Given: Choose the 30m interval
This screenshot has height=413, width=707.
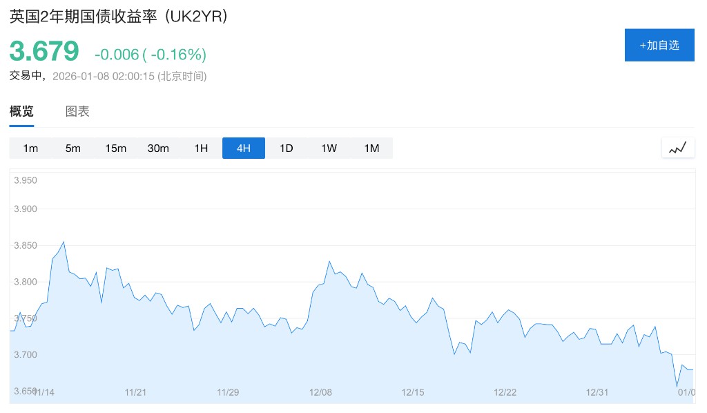Looking at the screenshot, I should [158, 148].
